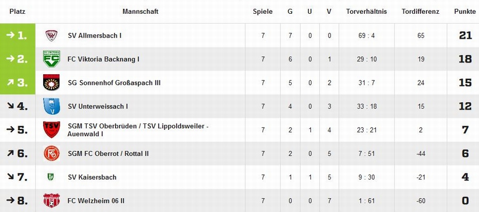
Task: Open the FC Viktoria Backnang I team link
Action: point(104,59)
